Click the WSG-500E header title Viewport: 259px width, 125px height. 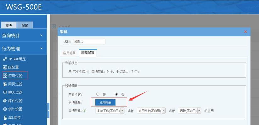[x=24, y=7]
